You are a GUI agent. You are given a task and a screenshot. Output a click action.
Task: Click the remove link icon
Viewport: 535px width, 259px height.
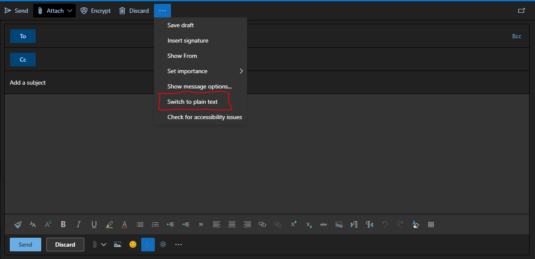(278, 225)
